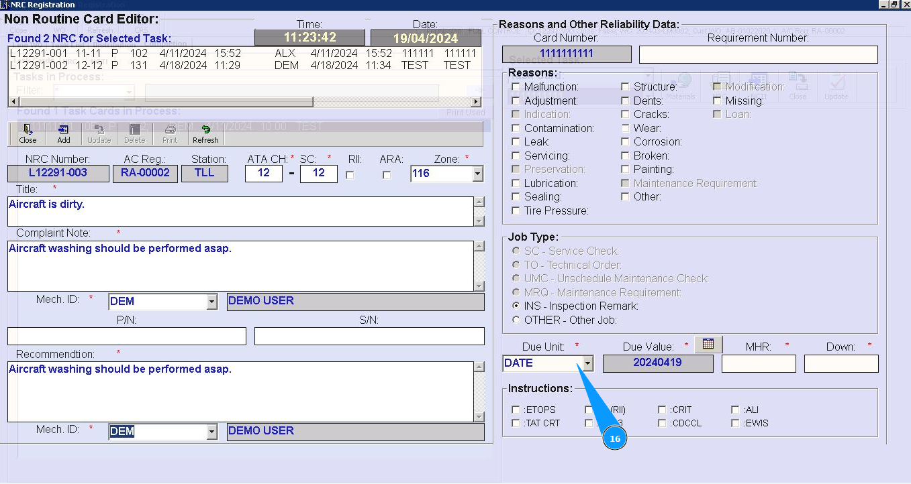Image resolution: width=911 pixels, height=484 pixels.
Task: Click the Add toolbar icon
Action: 64,134
